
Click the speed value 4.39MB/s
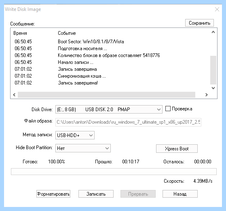pyautogui.click(x=203, y=181)
